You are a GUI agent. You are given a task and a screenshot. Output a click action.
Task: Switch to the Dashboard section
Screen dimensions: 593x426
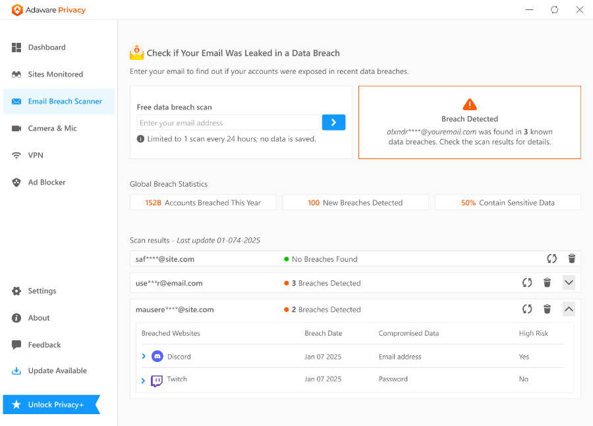(x=47, y=47)
